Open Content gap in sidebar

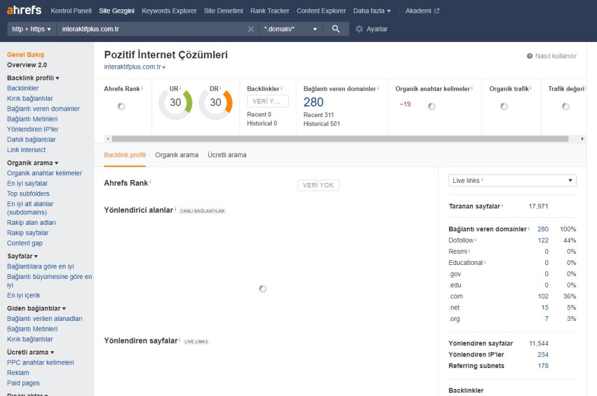tap(24, 243)
